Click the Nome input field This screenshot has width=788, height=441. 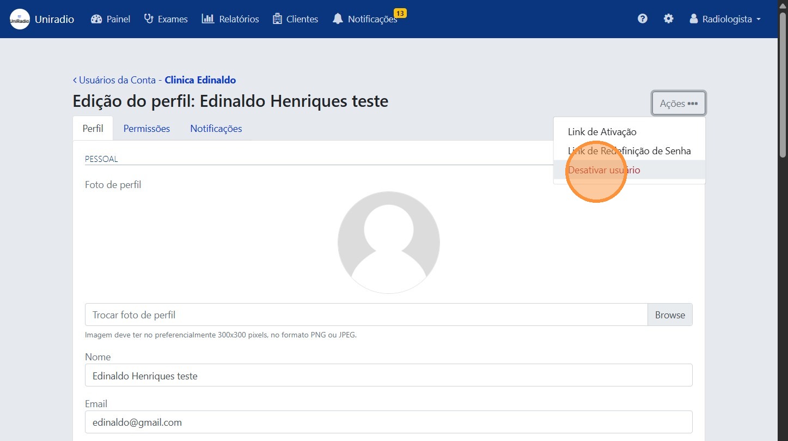pos(388,376)
